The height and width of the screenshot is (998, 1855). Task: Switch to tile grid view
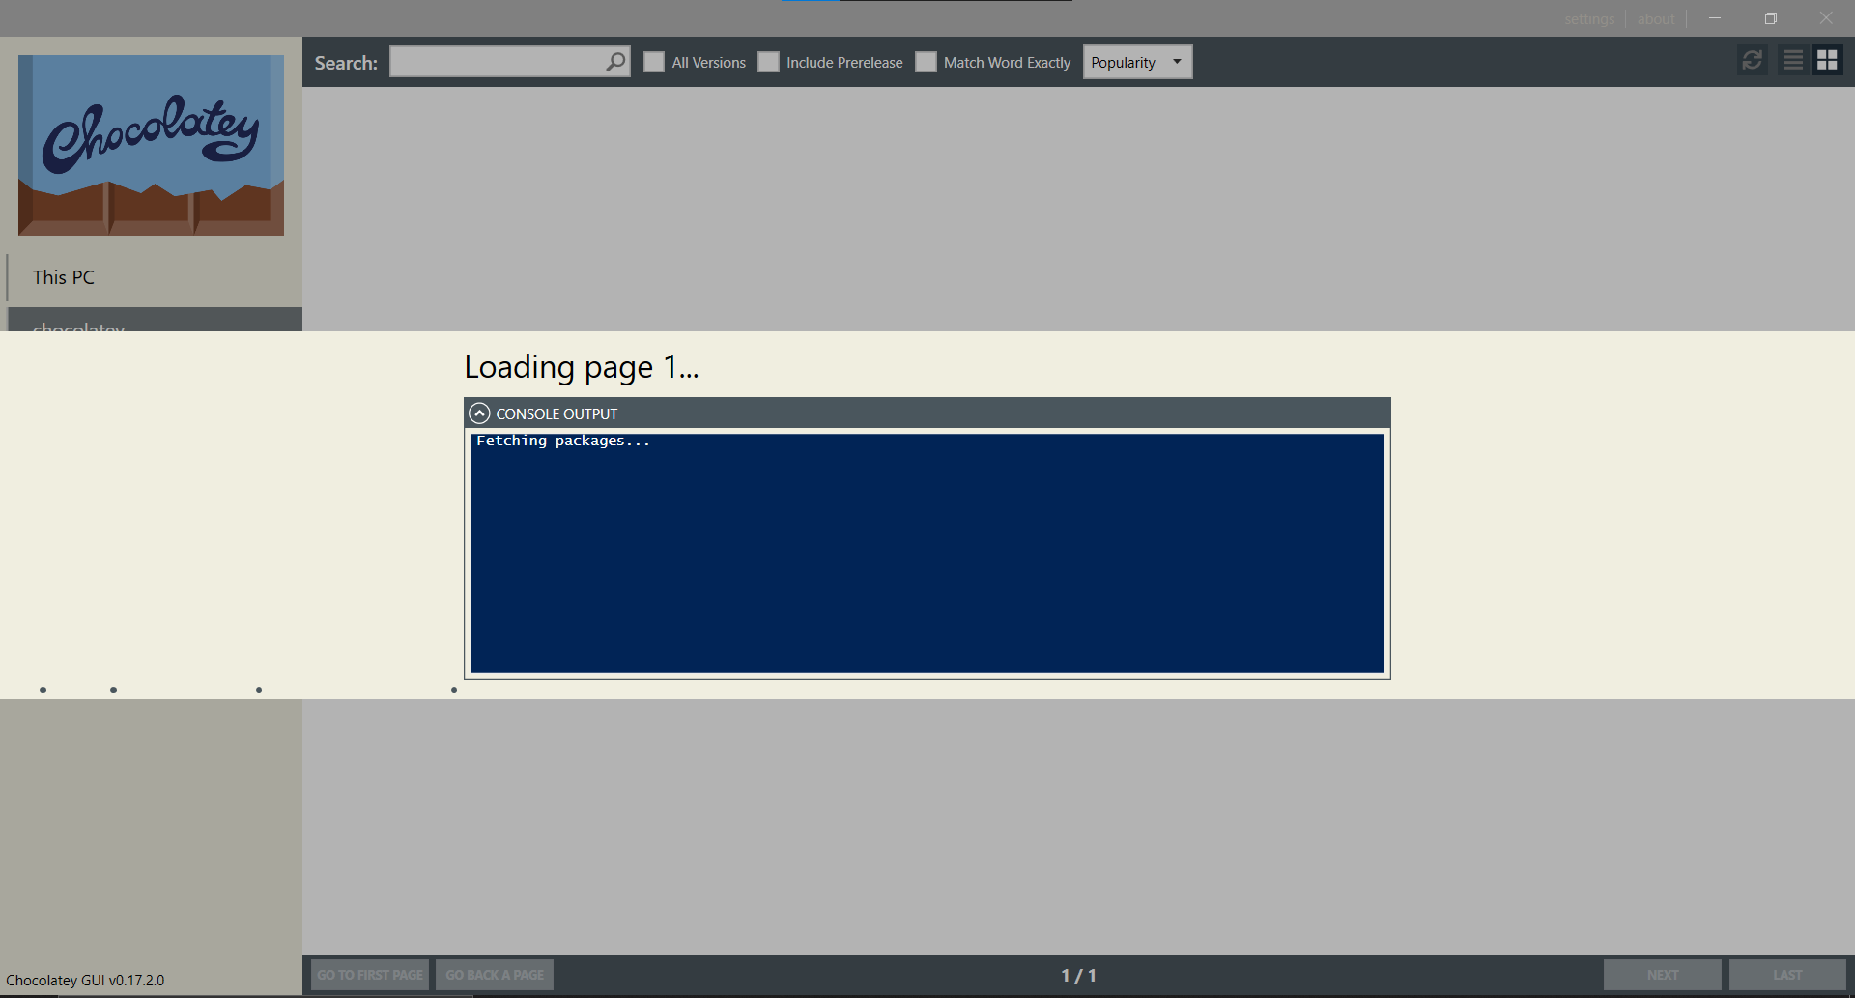(x=1827, y=61)
